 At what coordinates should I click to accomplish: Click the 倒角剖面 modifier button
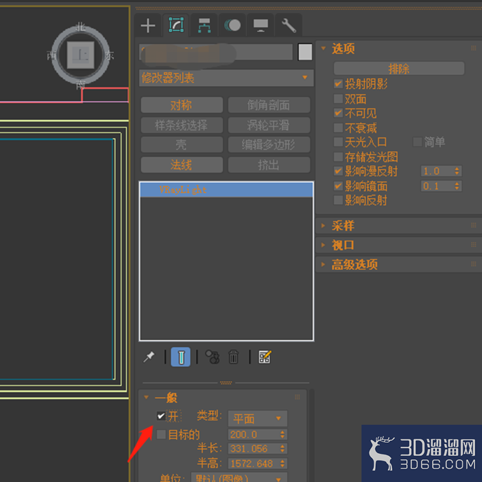click(x=269, y=105)
